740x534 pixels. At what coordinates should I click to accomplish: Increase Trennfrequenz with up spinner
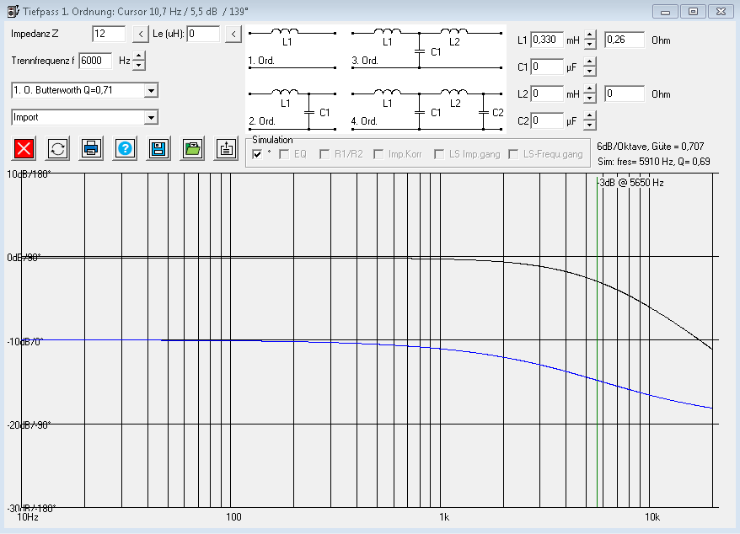click(139, 56)
